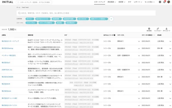The image size is (172, 108).
Task: Click the INITIAL logo
Action: pyautogui.click(x=7, y=2)
